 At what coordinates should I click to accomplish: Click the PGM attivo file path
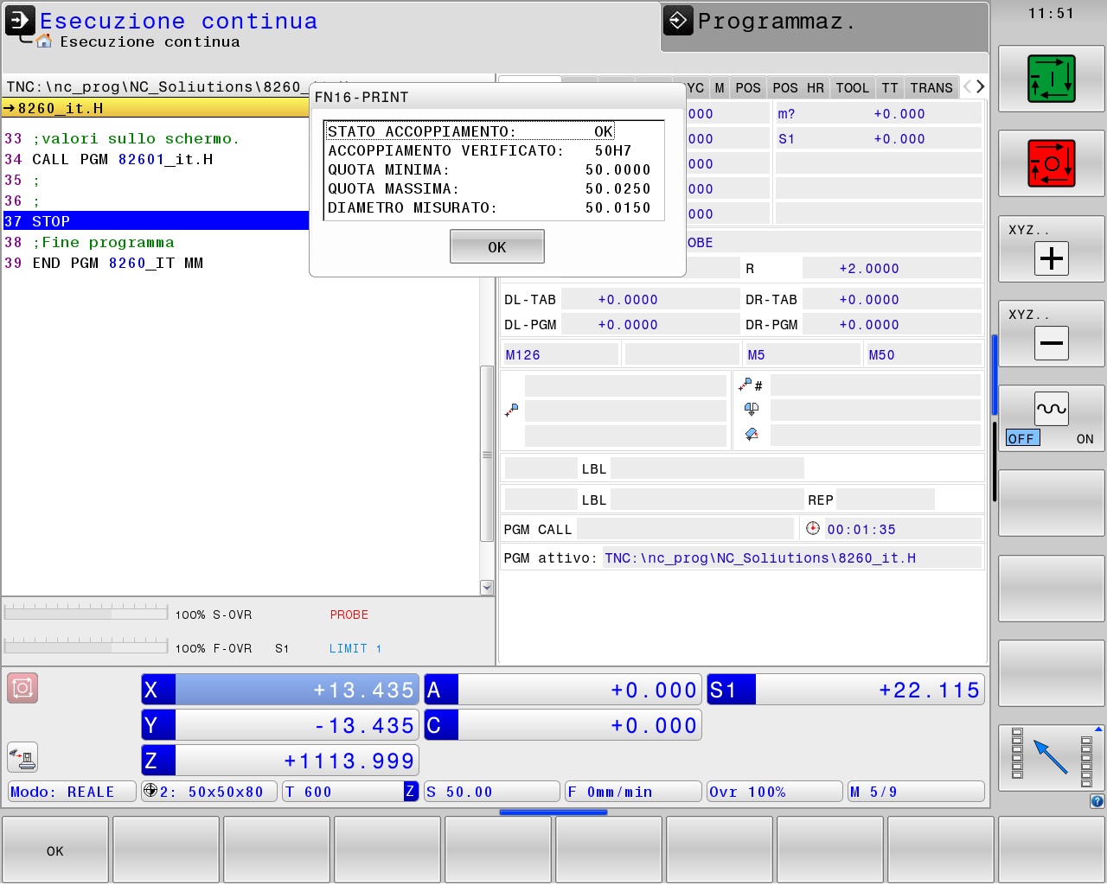coord(760,557)
